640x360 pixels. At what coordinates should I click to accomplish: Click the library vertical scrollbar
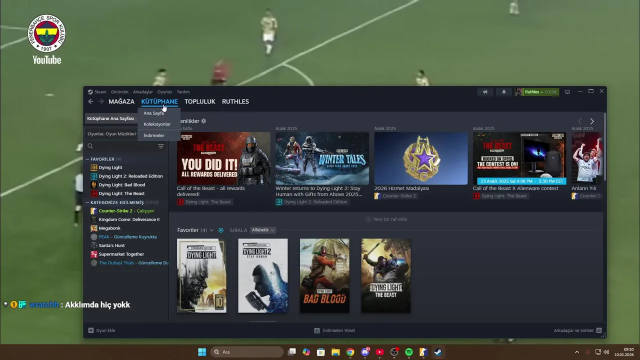coord(604,148)
